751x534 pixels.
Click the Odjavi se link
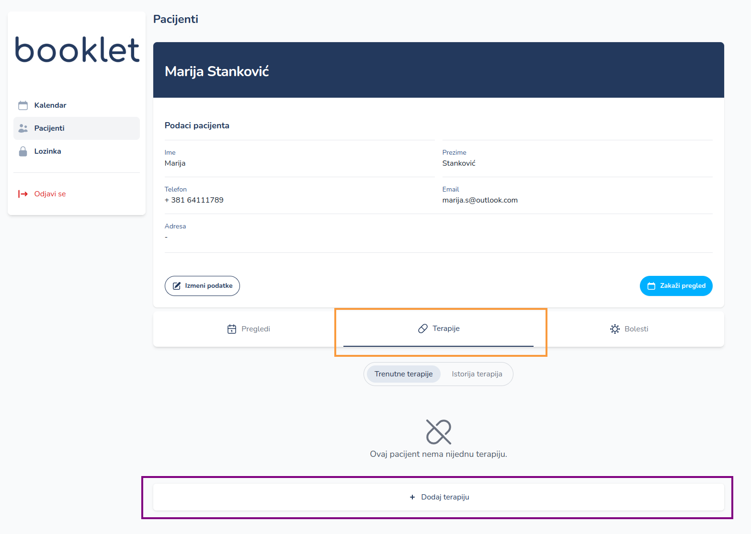tap(50, 194)
